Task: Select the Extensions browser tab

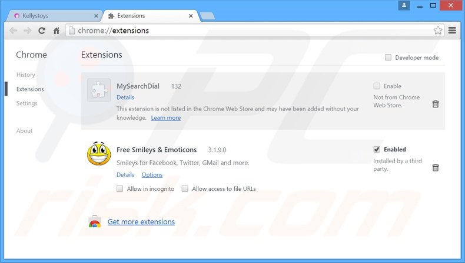Action: pyautogui.click(x=150, y=16)
